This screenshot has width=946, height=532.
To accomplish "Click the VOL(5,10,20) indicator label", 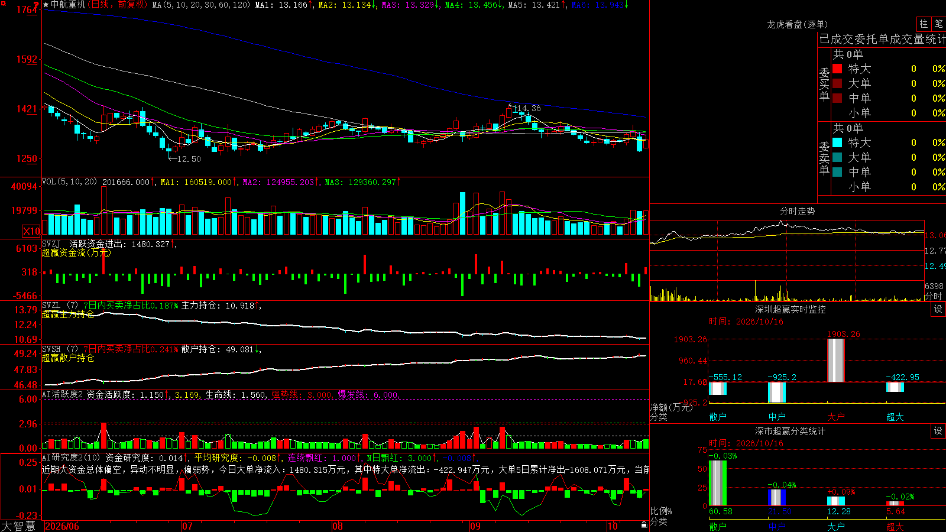I will coord(70,182).
